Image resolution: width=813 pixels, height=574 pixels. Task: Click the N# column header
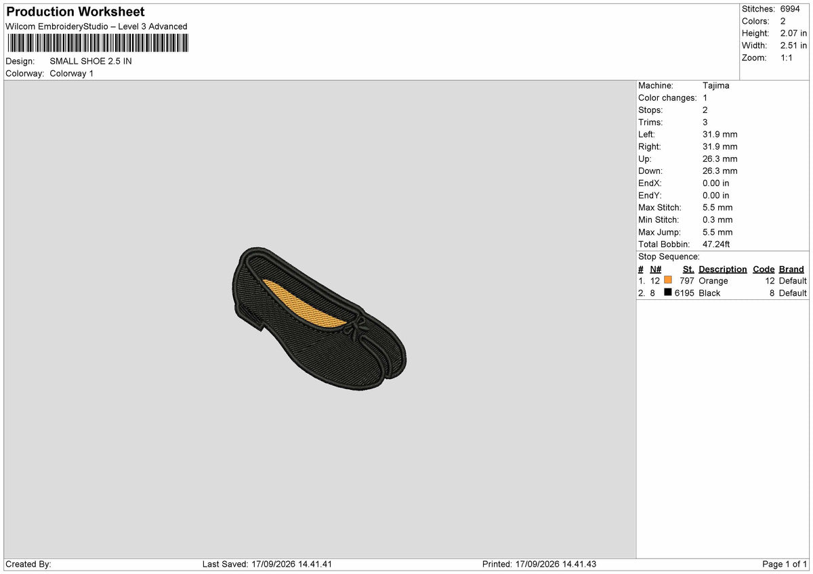point(656,269)
